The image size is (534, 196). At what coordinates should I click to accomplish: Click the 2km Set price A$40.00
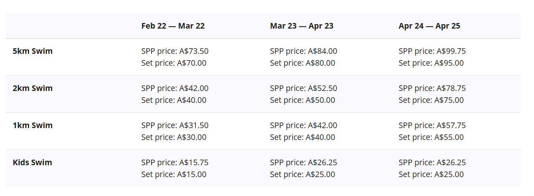(x=174, y=100)
